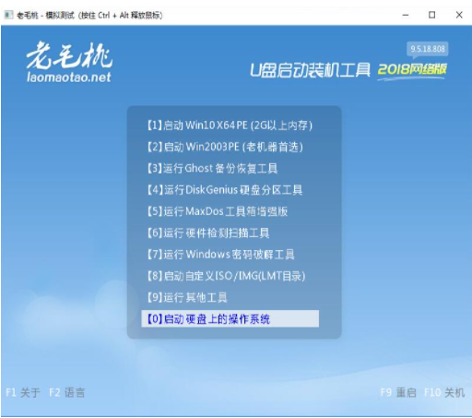The image size is (472, 418).
Task: Pick option 6 hardware detection scan tool
Action: tap(208, 233)
